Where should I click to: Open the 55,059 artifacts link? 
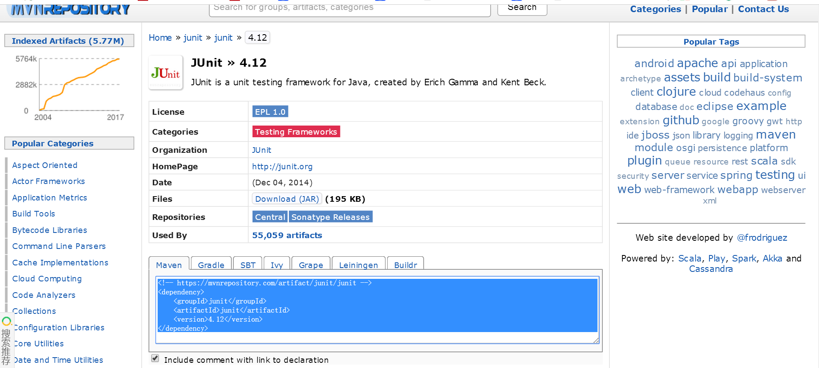click(287, 235)
